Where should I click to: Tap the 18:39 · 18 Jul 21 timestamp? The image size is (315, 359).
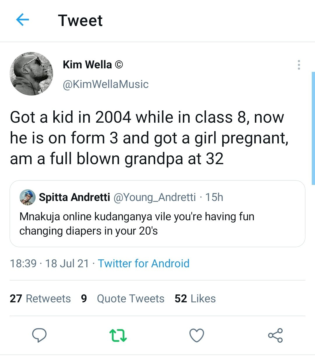pos(49,263)
